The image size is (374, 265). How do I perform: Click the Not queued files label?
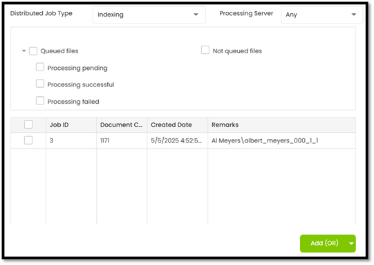click(x=237, y=51)
